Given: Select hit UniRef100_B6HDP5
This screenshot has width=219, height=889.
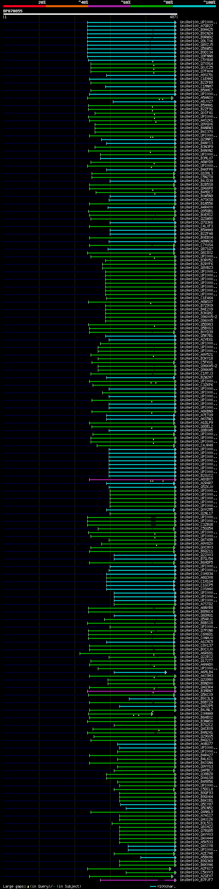Looking at the screenshot, I should 196,563.
